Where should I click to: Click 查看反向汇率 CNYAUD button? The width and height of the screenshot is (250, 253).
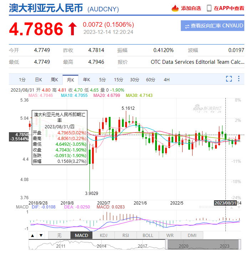tap(213, 26)
